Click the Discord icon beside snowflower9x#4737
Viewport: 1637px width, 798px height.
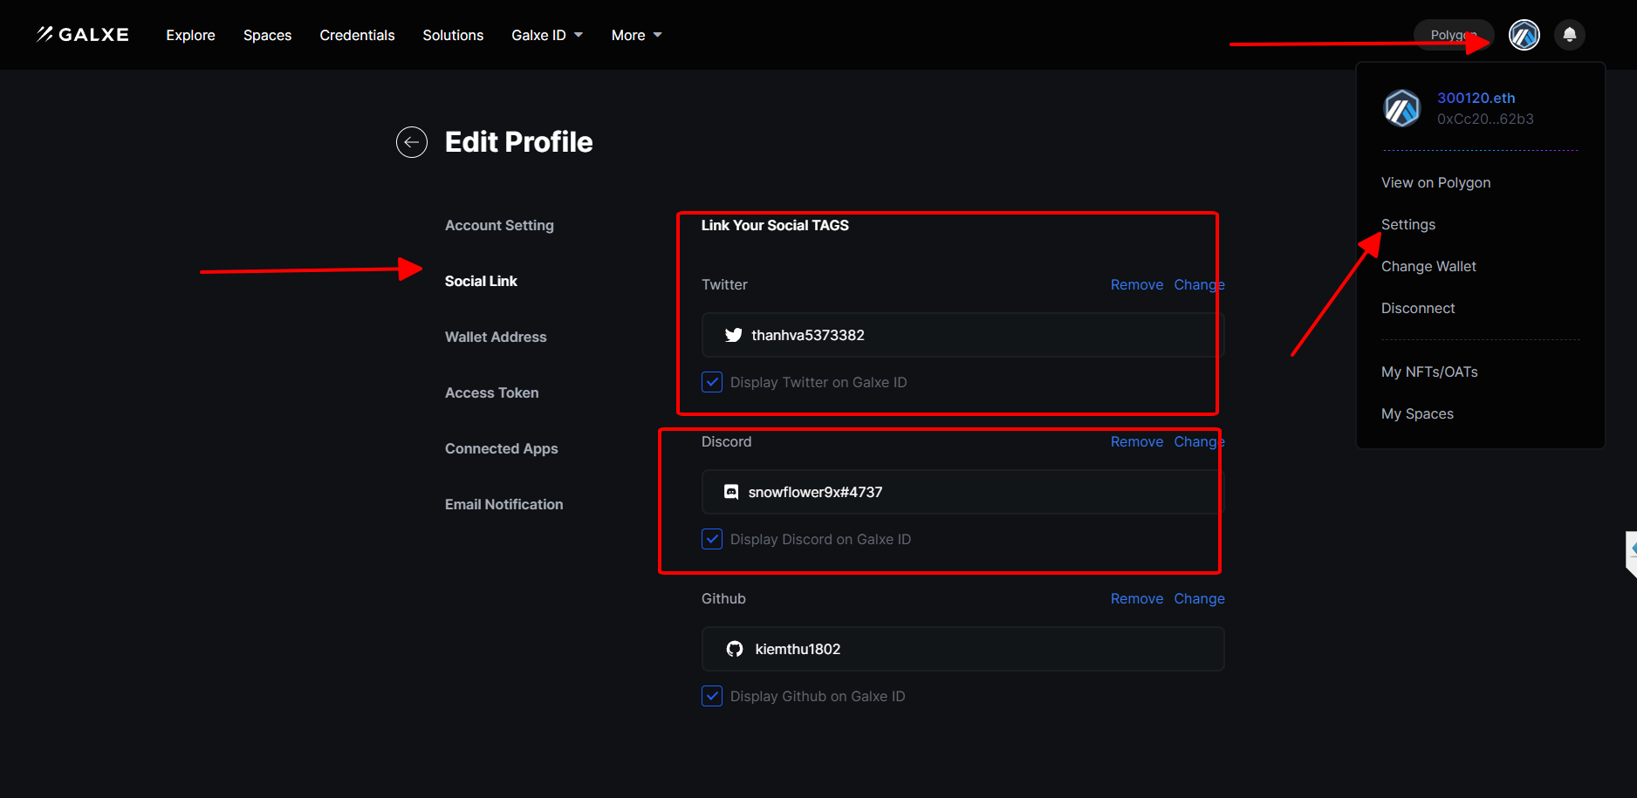point(731,492)
